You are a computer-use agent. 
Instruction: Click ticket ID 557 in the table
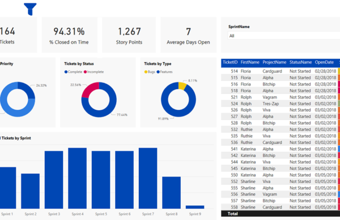tap(234, 201)
